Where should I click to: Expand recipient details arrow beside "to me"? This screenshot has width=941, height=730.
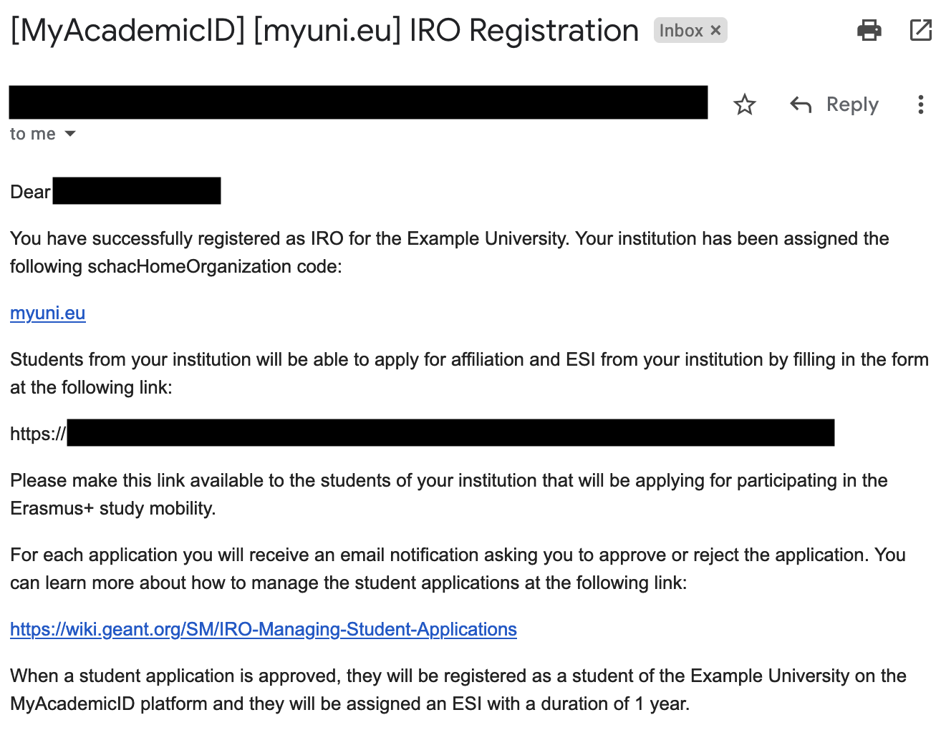(x=70, y=134)
